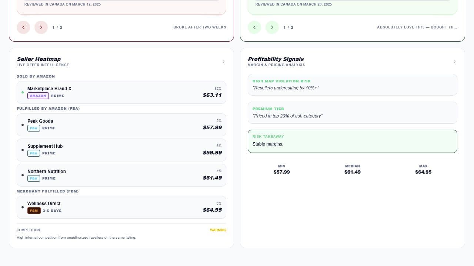The height and width of the screenshot is (266, 474).
Task: Click the Supplement Hub seller name
Action: 45,146
